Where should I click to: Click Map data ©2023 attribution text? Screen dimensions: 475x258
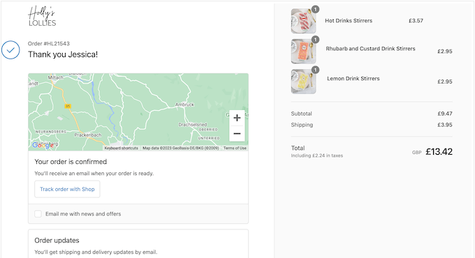tap(180, 149)
